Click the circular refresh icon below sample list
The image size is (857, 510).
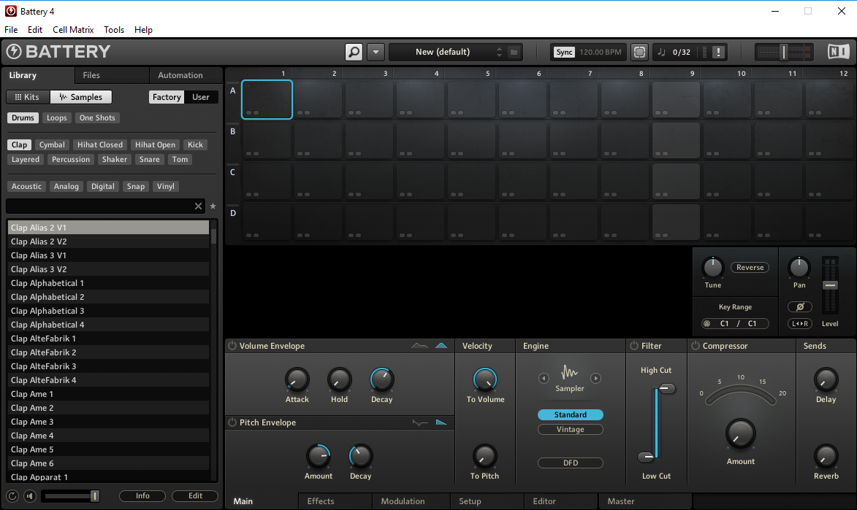(x=12, y=496)
